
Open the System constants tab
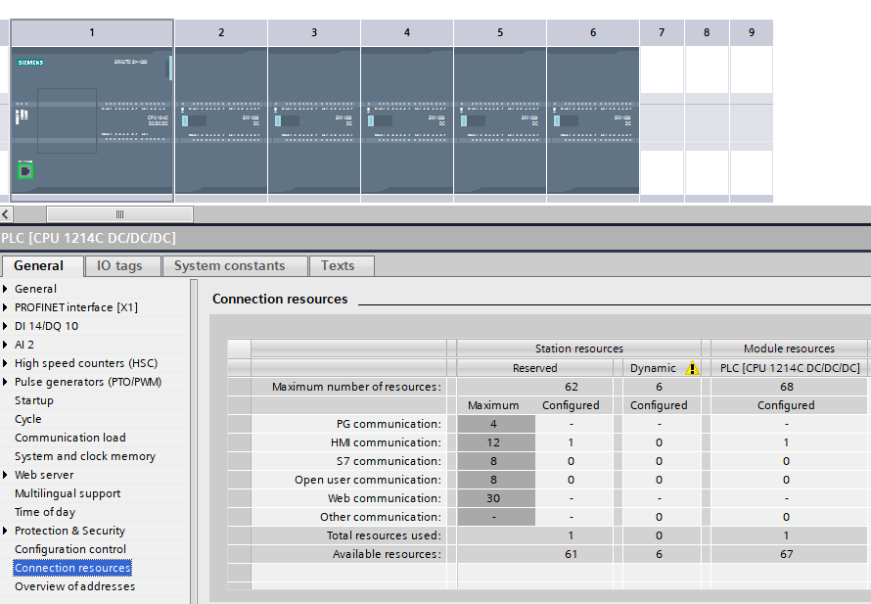coord(229,265)
